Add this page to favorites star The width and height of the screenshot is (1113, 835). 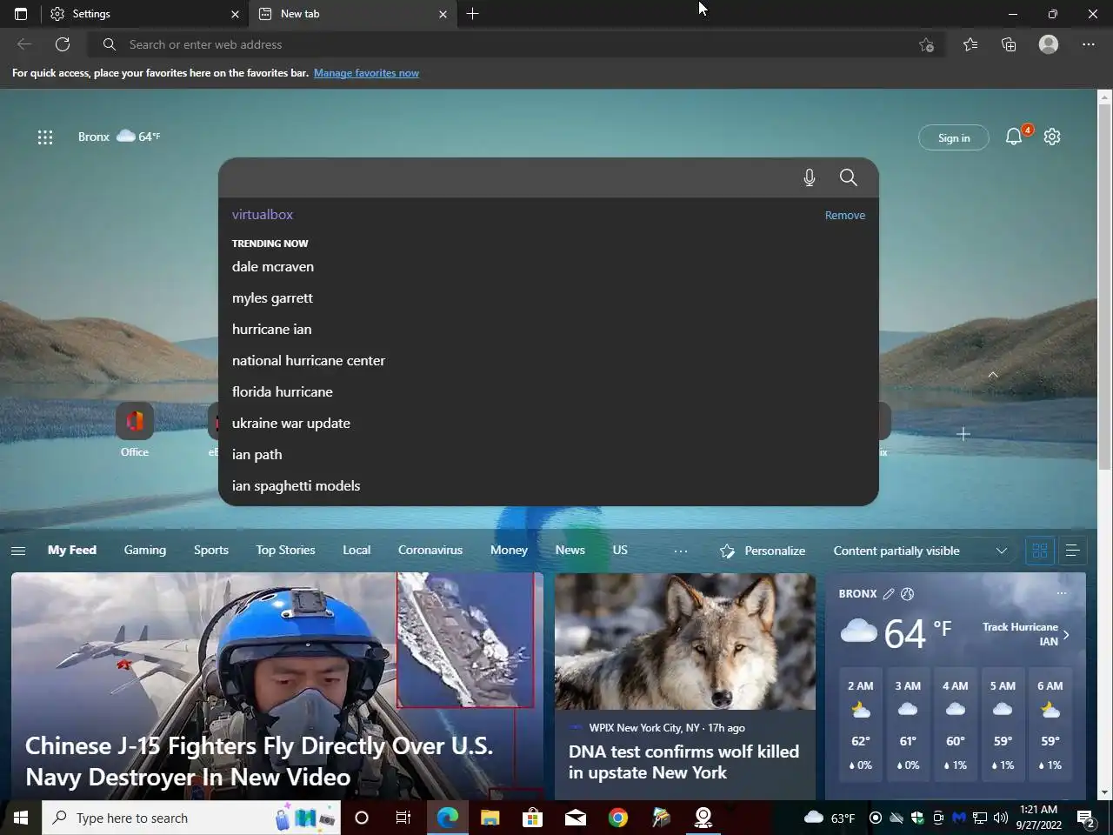pyautogui.click(x=926, y=44)
